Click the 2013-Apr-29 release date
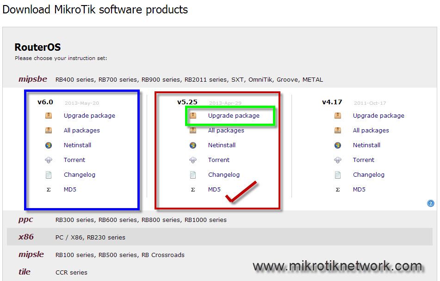440x281 pixels. click(225, 103)
